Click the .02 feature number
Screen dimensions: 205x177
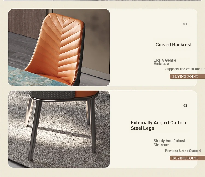[x=185, y=106]
